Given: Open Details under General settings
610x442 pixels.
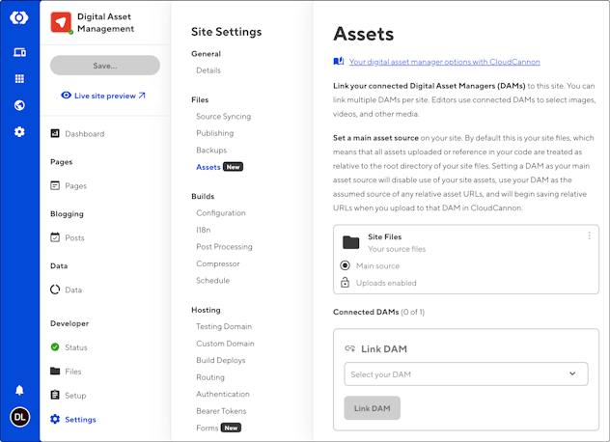Looking at the screenshot, I should 208,70.
